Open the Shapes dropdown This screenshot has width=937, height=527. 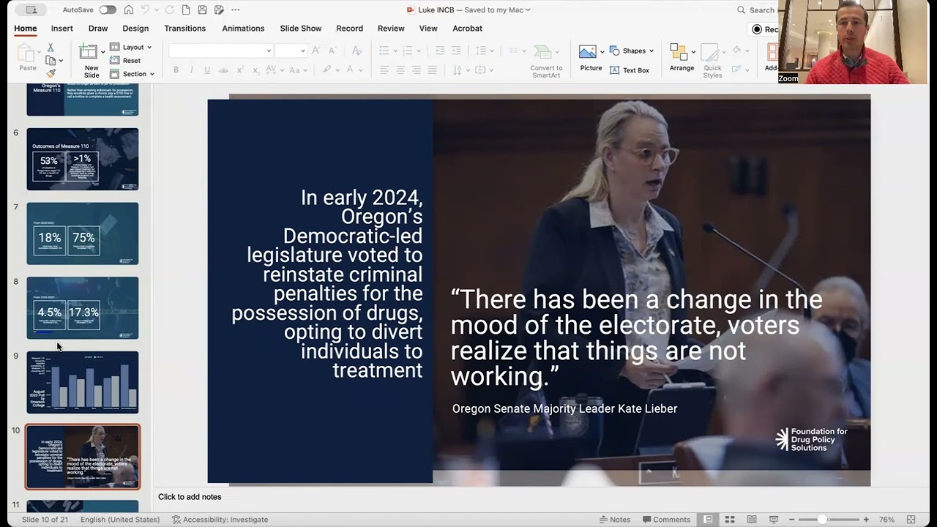point(632,51)
